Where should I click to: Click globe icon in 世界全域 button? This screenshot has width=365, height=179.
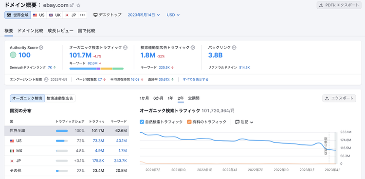[x=9, y=15]
